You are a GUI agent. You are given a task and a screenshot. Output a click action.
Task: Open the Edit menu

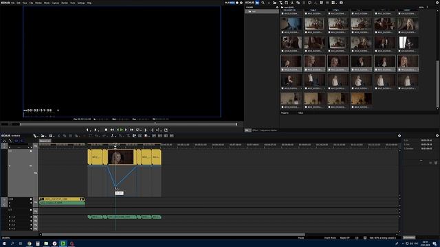point(19,3)
